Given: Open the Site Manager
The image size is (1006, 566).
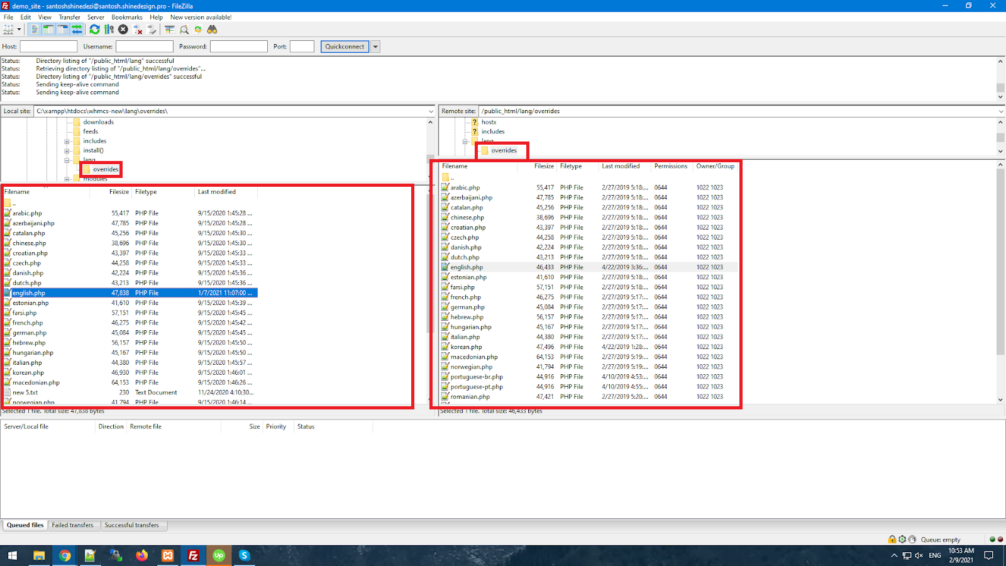Looking at the screenshot, I should 9,29.
